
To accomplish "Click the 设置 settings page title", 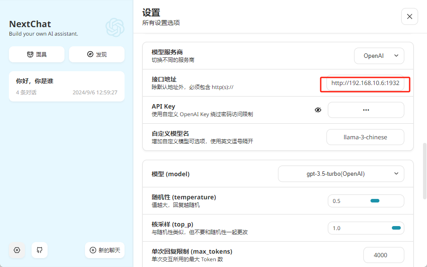I will pos(151,13).
